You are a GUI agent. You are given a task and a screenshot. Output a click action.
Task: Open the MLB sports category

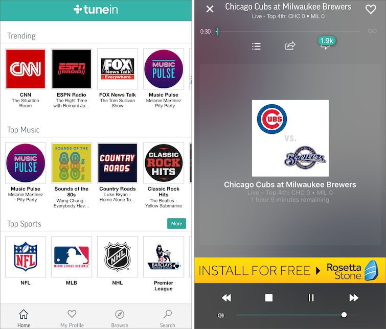click(x=72, y=256)
